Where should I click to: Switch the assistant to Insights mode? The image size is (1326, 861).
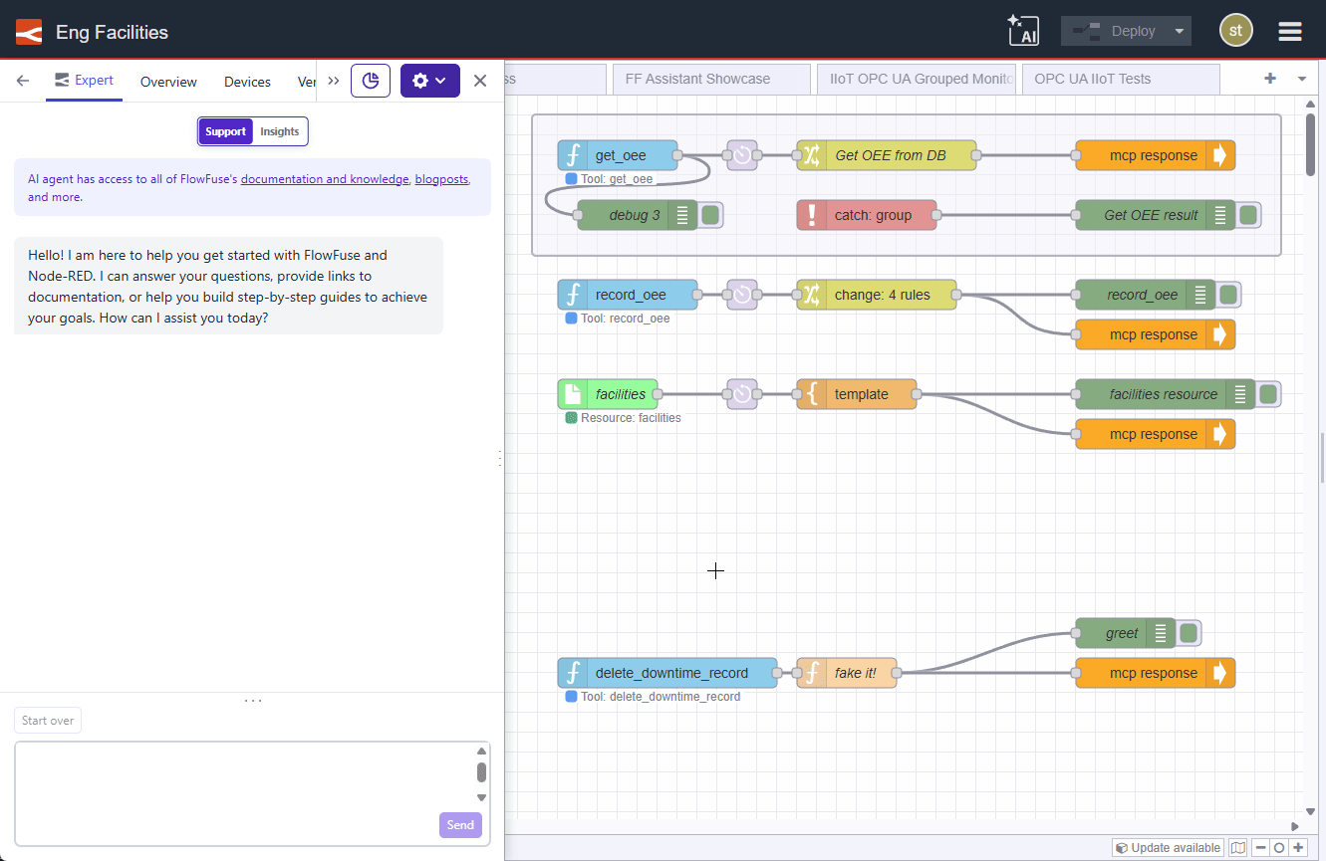click(x=279, y=130)
